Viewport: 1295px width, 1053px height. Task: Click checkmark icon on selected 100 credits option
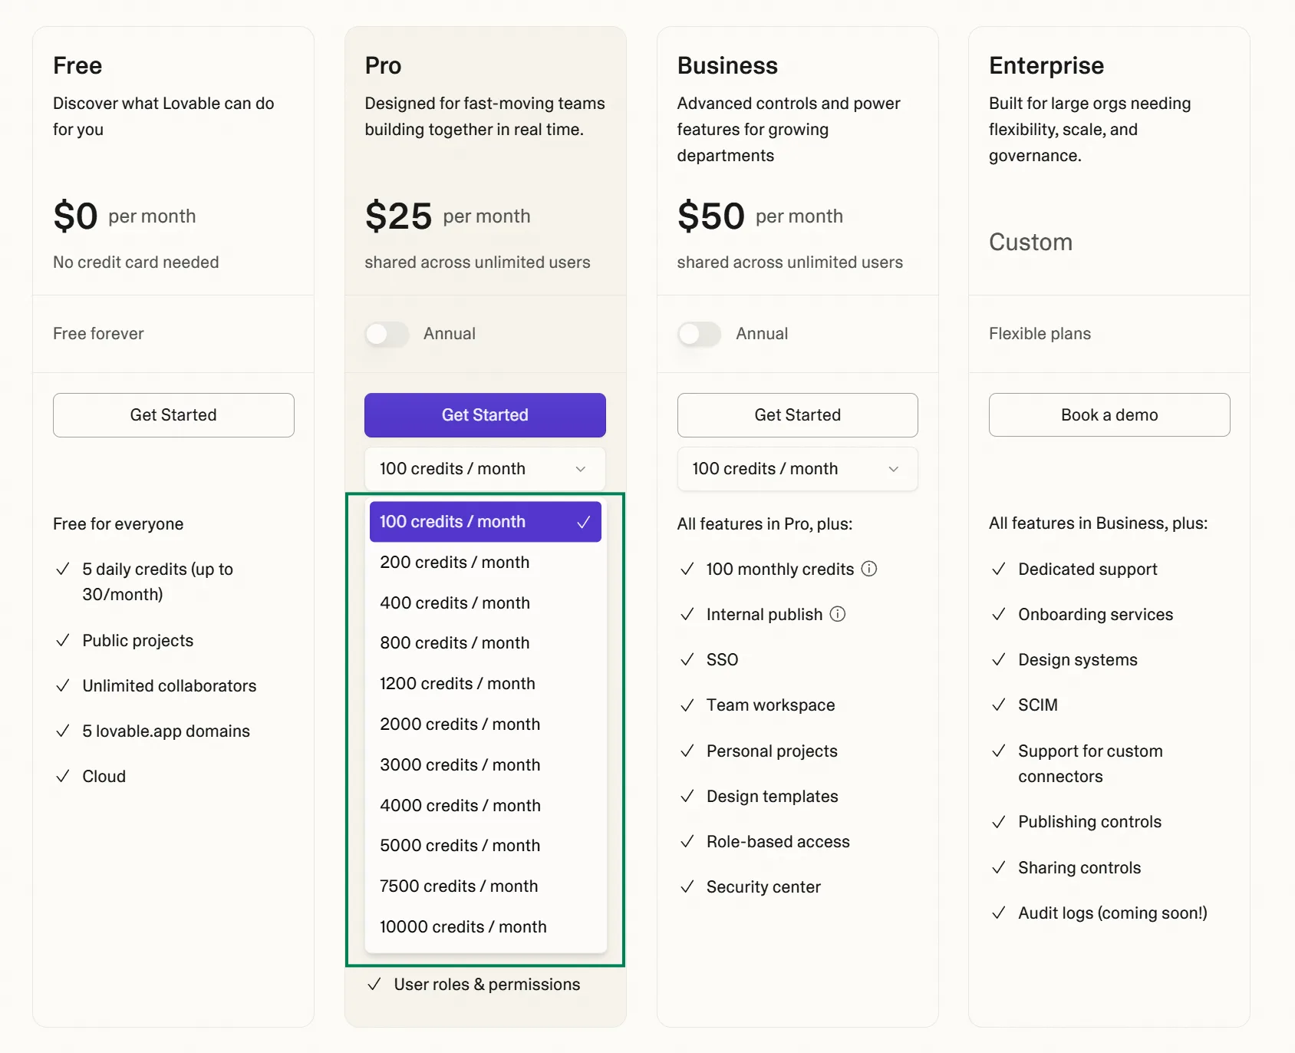[583, 522]
